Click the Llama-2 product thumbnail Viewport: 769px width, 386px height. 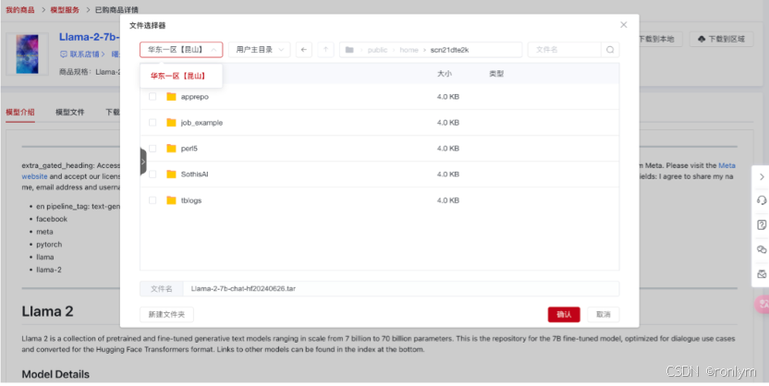point(27,54)
